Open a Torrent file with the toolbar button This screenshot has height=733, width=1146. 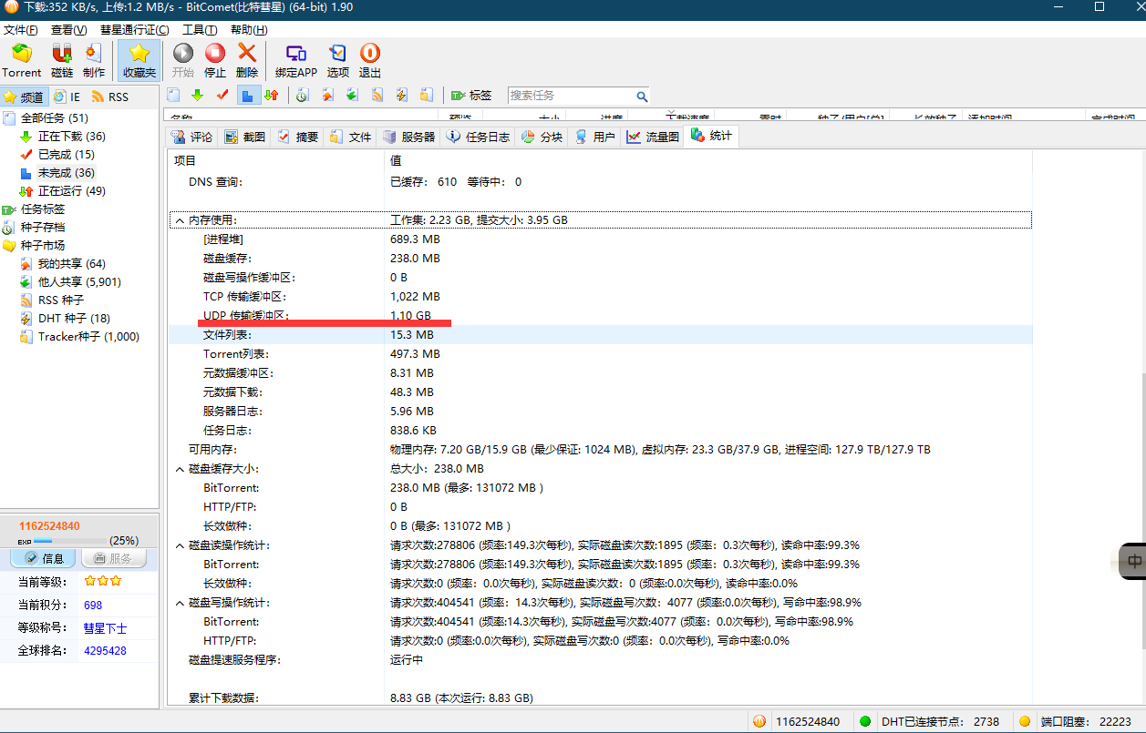[x=22, y=61]
